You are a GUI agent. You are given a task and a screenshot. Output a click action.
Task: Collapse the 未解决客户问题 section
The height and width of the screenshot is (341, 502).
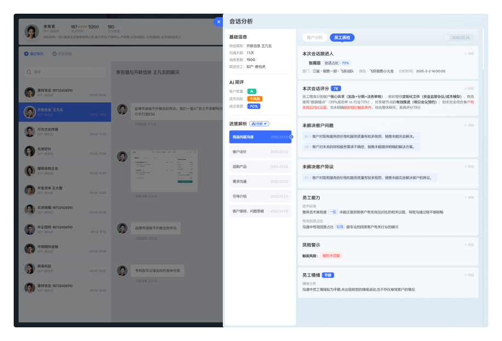[x=469, y=125]
